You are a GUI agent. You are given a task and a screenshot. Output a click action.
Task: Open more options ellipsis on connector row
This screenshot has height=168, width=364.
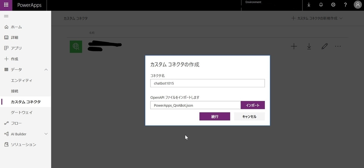coord(338,46)
